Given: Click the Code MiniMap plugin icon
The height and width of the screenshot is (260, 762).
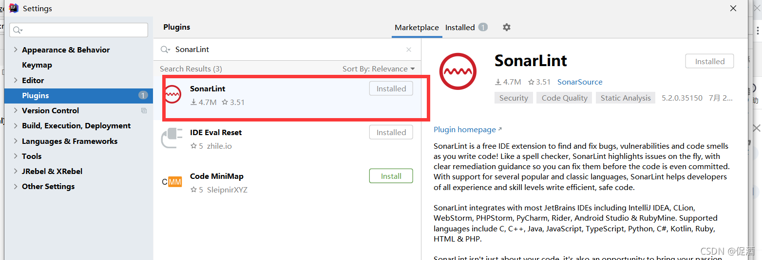Looking at the screenshot, I should coord(171,182).
